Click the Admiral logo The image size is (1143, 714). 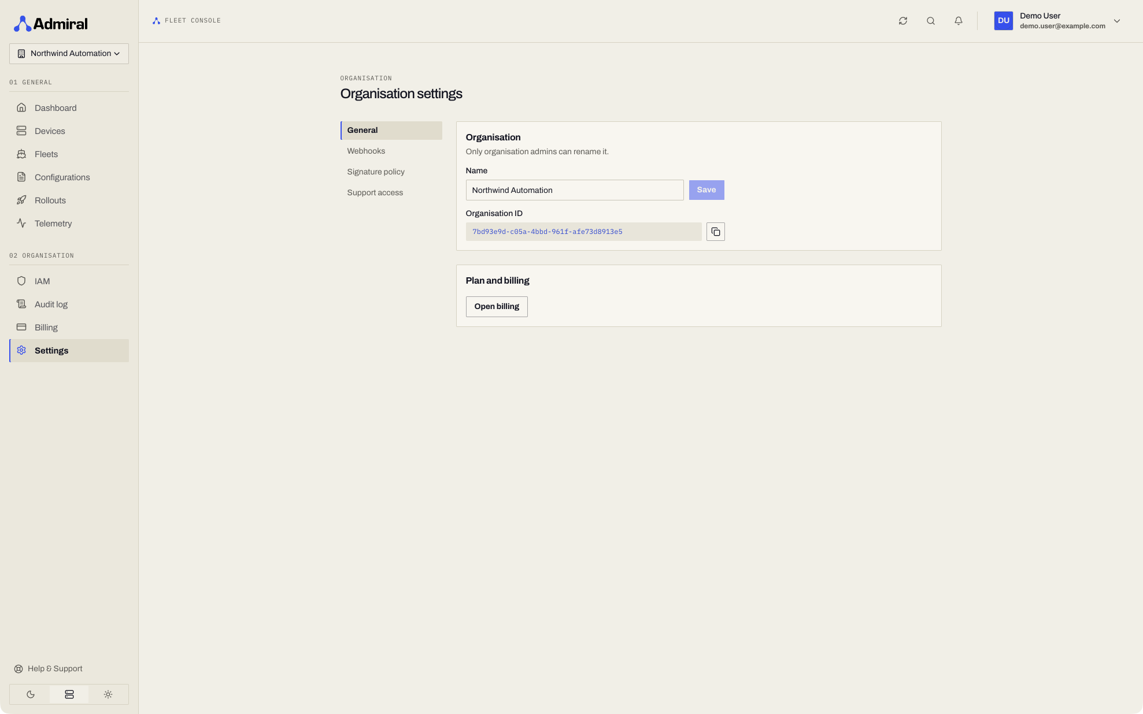tap(51, 24)
